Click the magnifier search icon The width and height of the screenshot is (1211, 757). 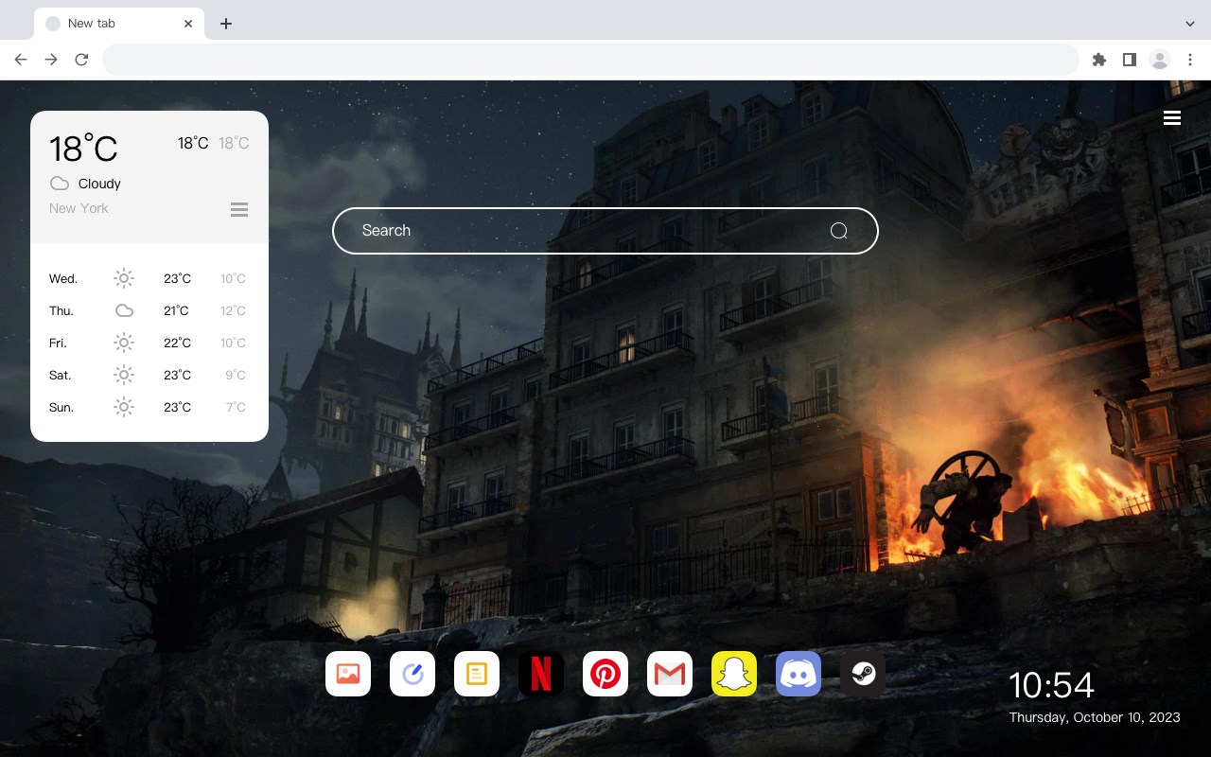(838, 231)
